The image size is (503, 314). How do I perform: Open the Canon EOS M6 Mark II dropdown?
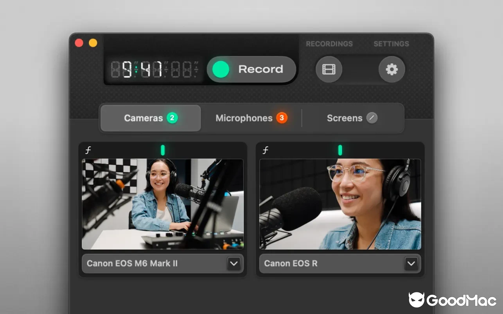click(x=234, y=264)
